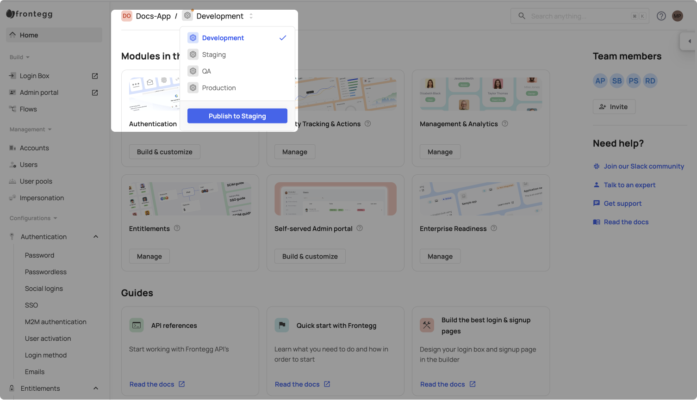Click the Frontegg logo
The width and height of the screenshot is (697, 400).
pos(29,14)
